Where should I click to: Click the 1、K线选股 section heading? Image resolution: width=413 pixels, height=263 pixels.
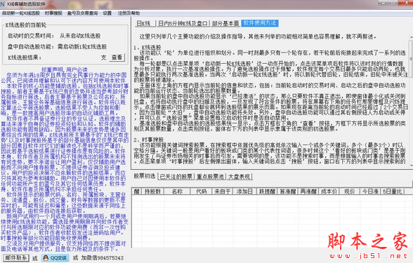click(147, 48)
